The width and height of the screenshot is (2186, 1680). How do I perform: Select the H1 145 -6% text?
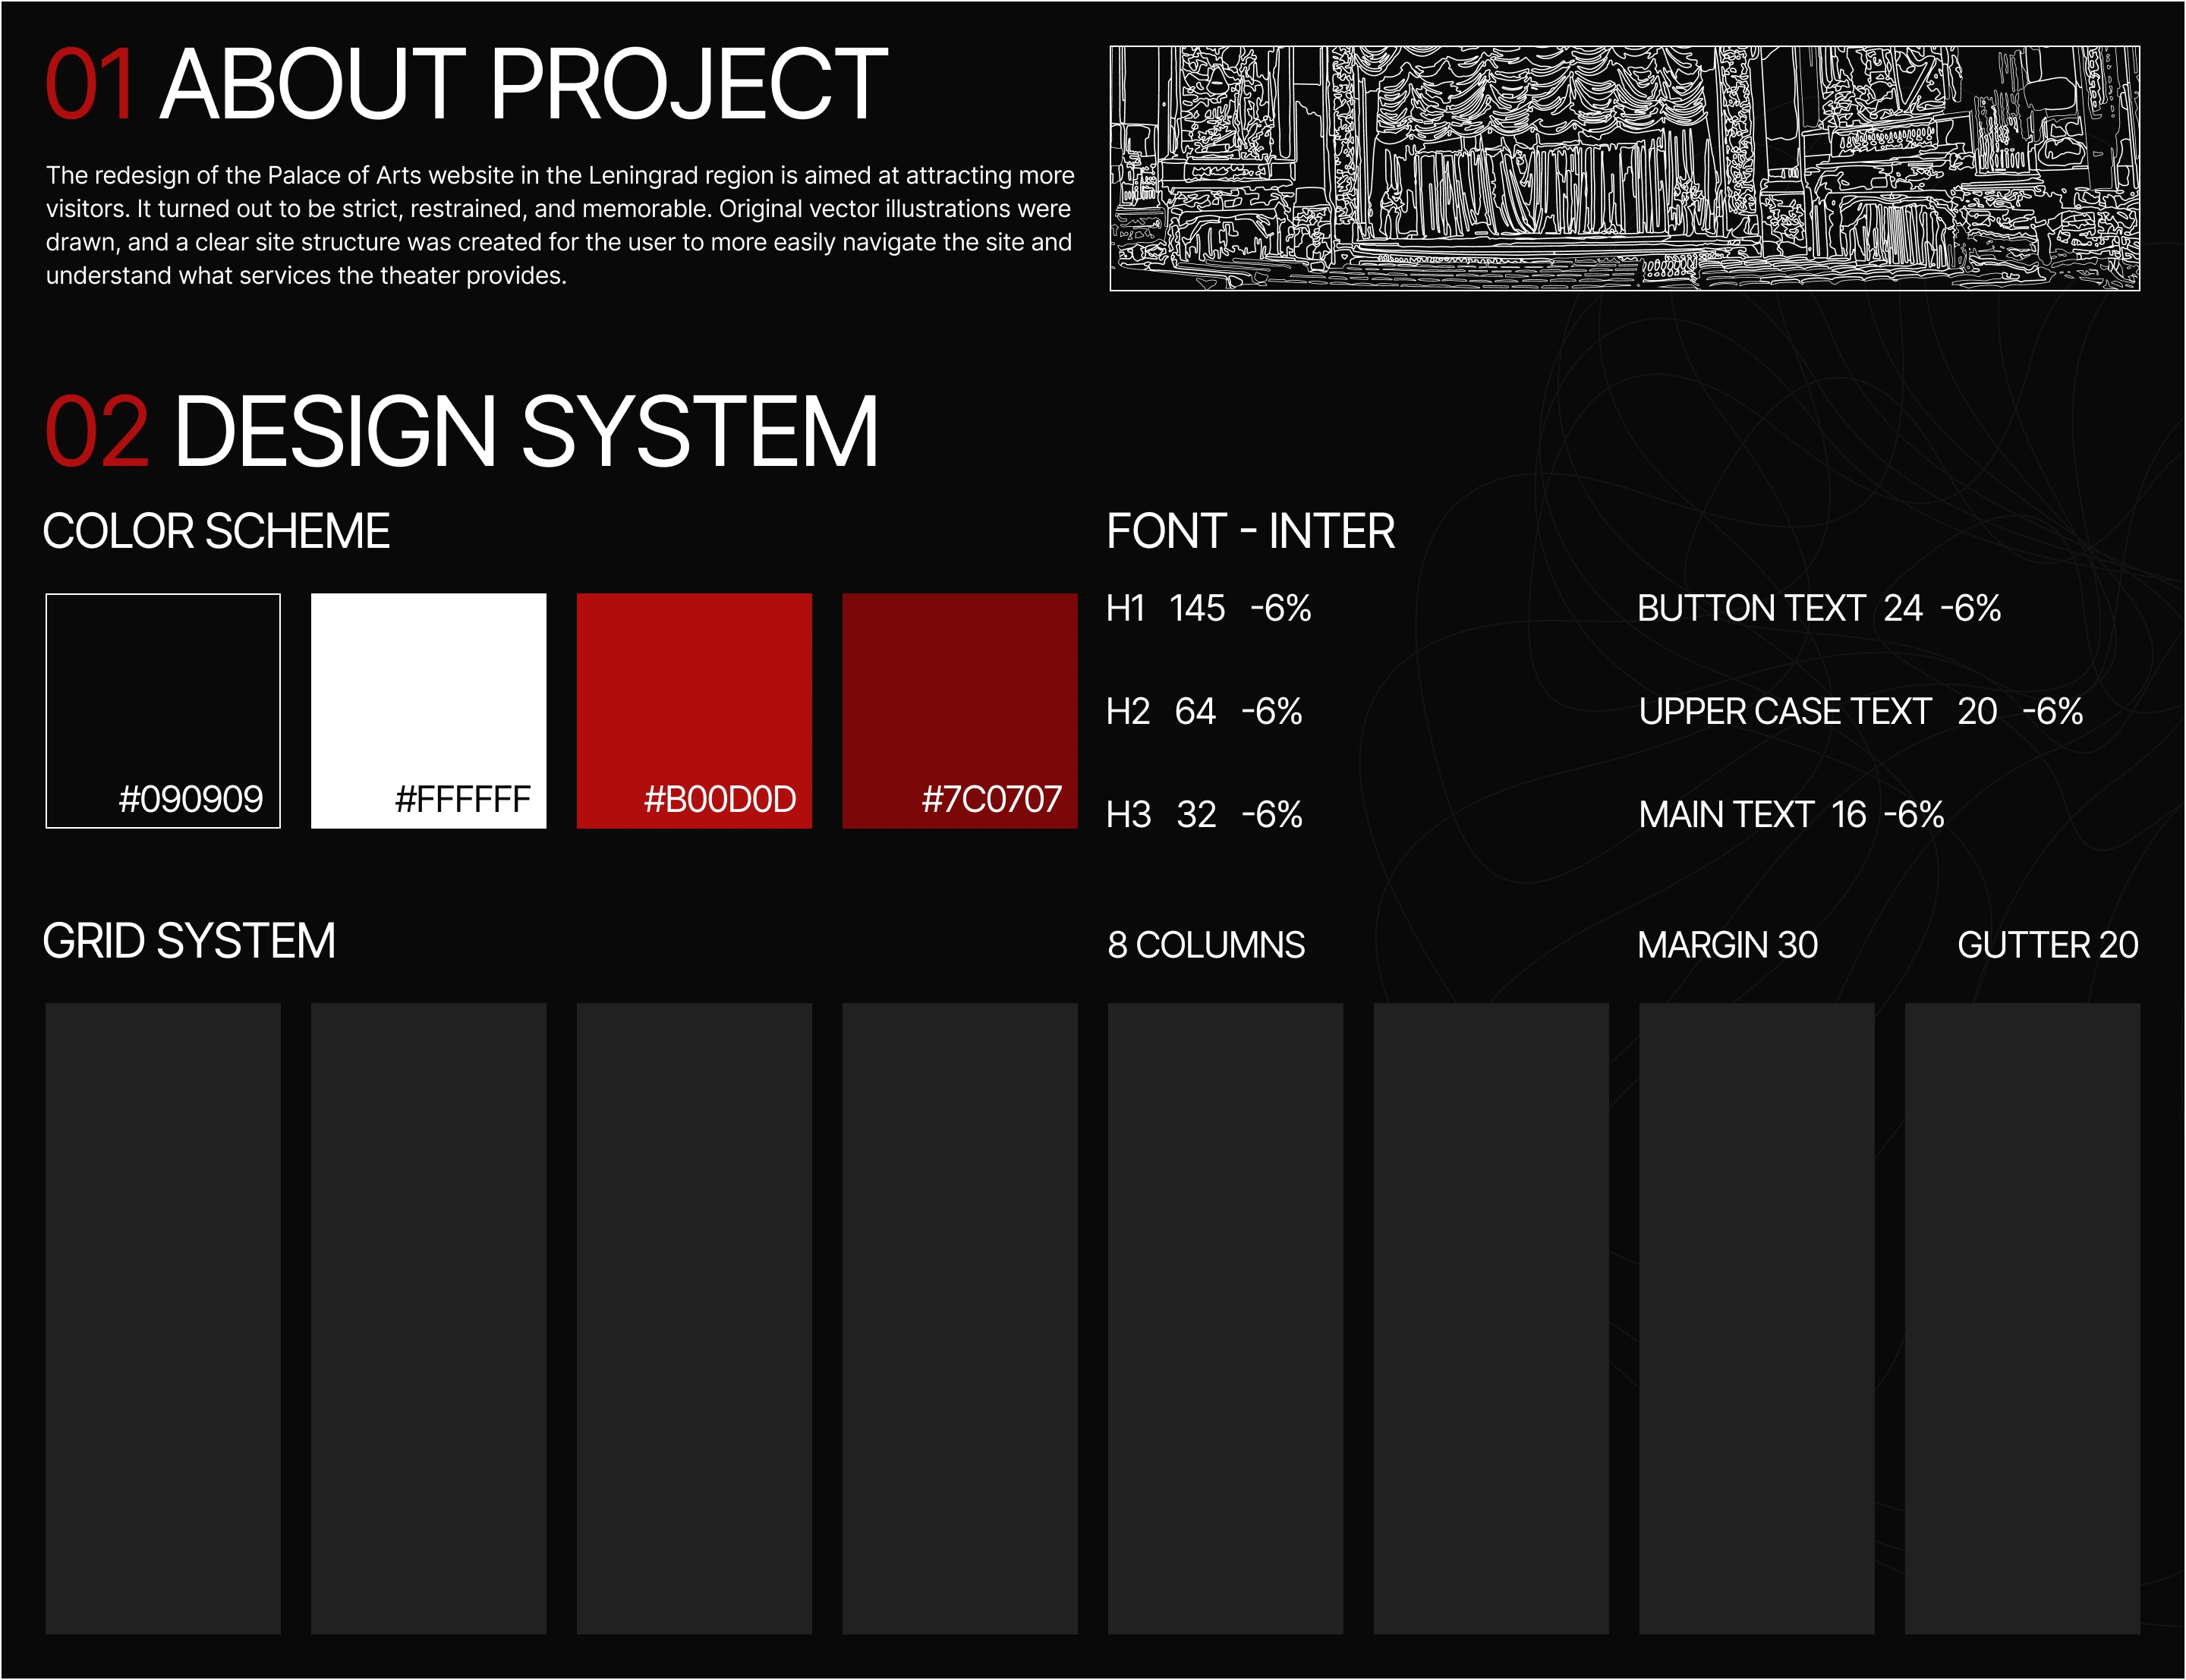pos(1208,608)
